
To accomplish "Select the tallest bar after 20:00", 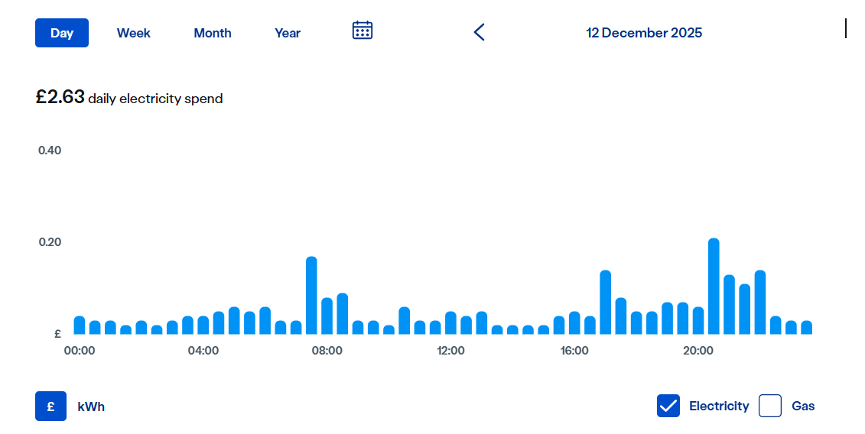I will [x=714, y=287].
